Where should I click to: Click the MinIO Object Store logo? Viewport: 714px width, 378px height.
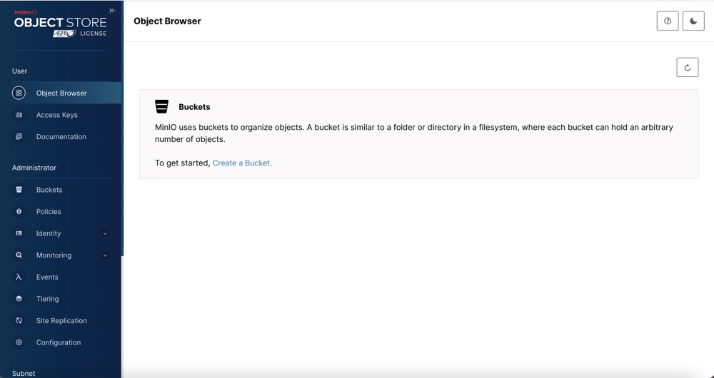pyautogui.click(x=60, y=24)
